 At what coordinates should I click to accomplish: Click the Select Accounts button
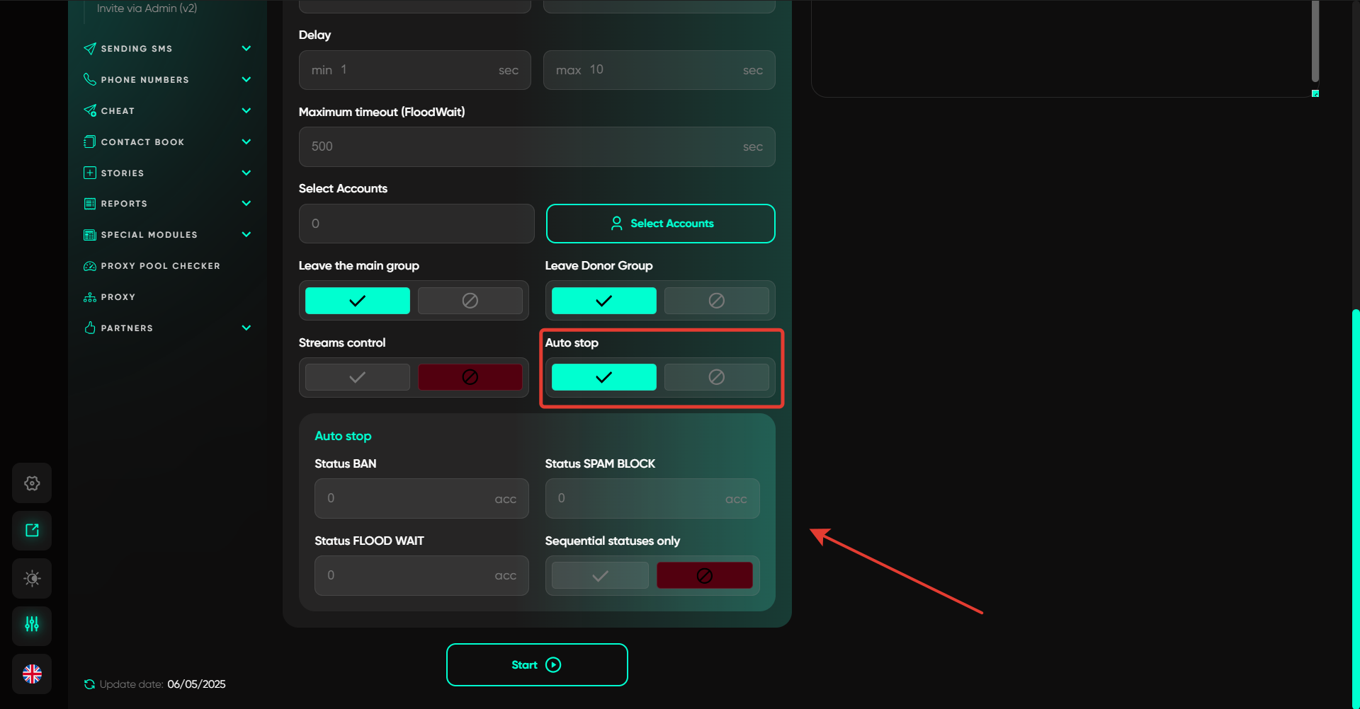point(660,224)
